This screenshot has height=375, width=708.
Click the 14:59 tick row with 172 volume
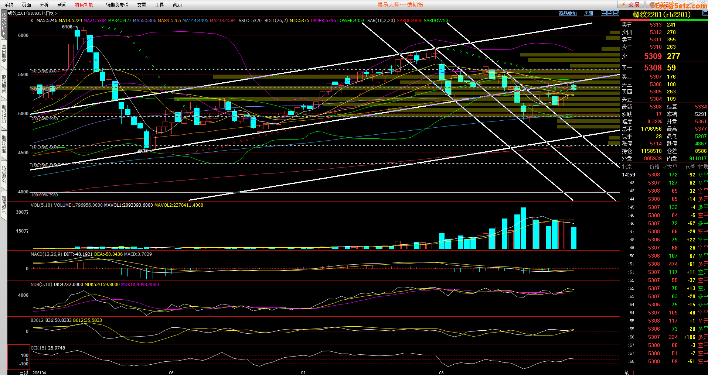point(664,175)
